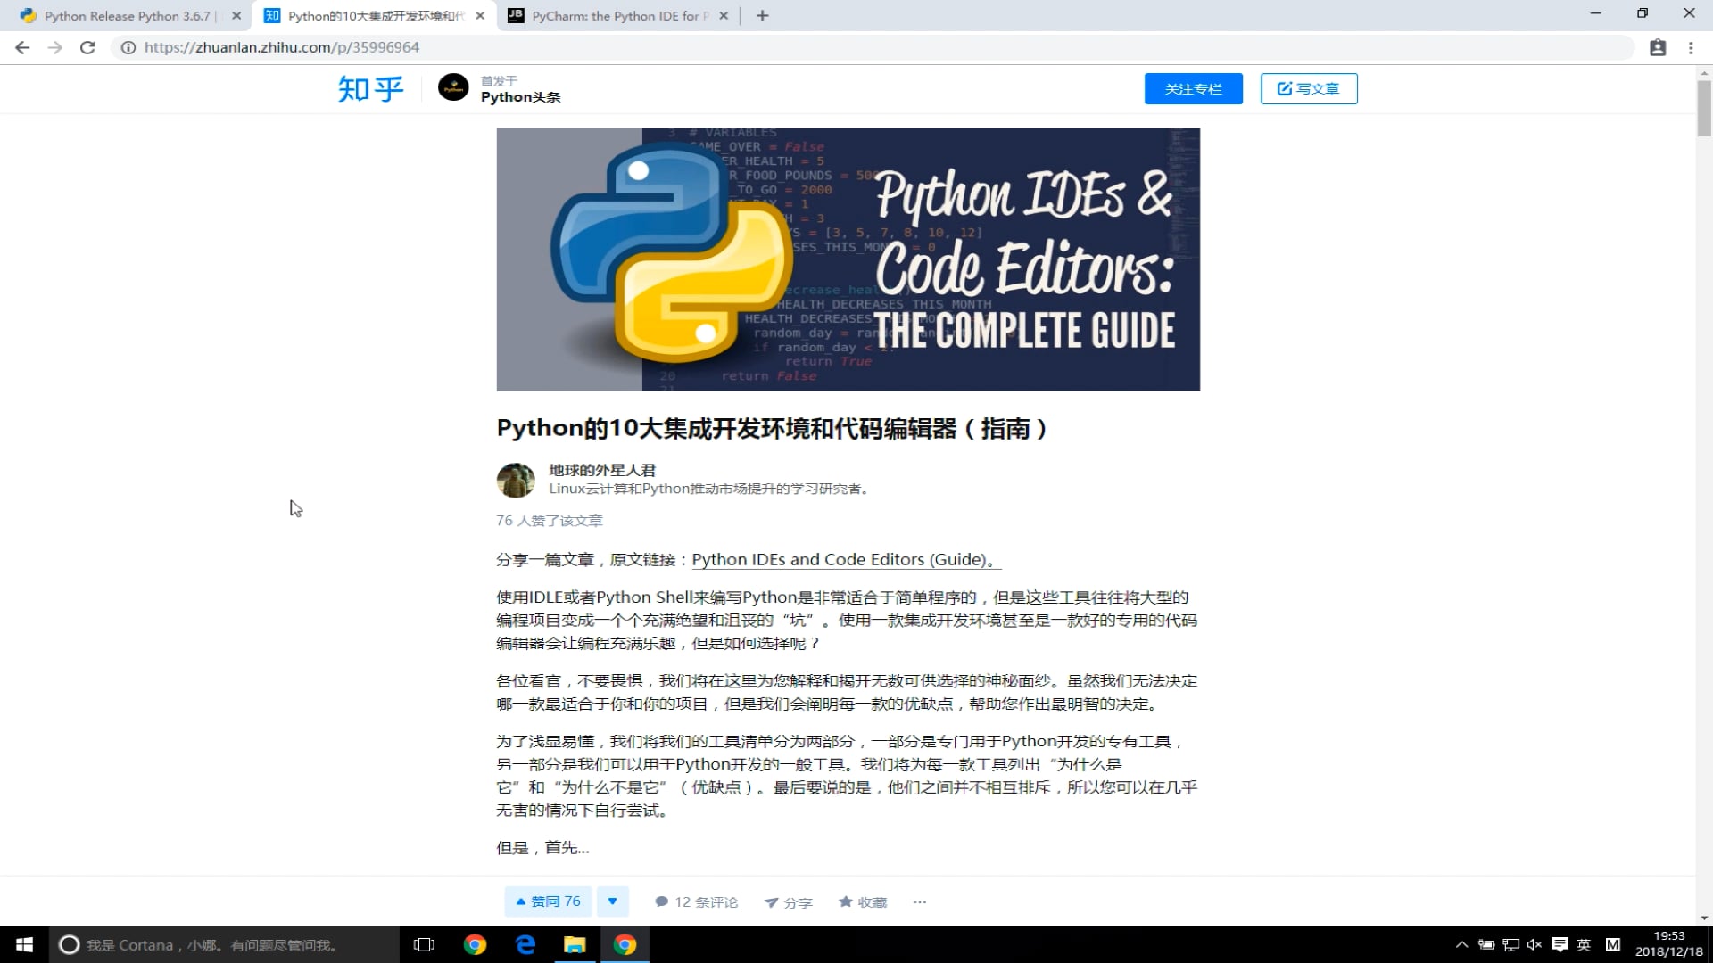Favorite the article using 收藏
The image size is (1713, 963).
pyautogui.click(x=862, y=901)
